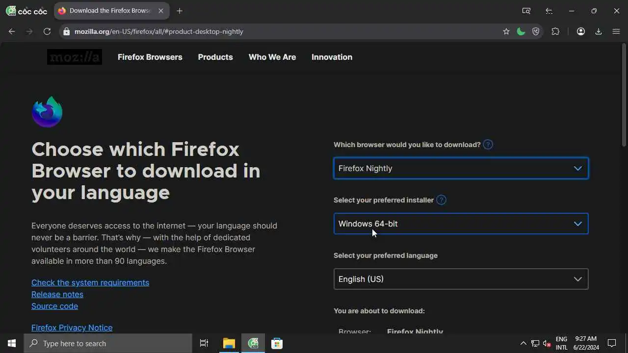628x353 pixels.
Task: Select the Download the Firefox Browser tab
Action: point(111,11)
